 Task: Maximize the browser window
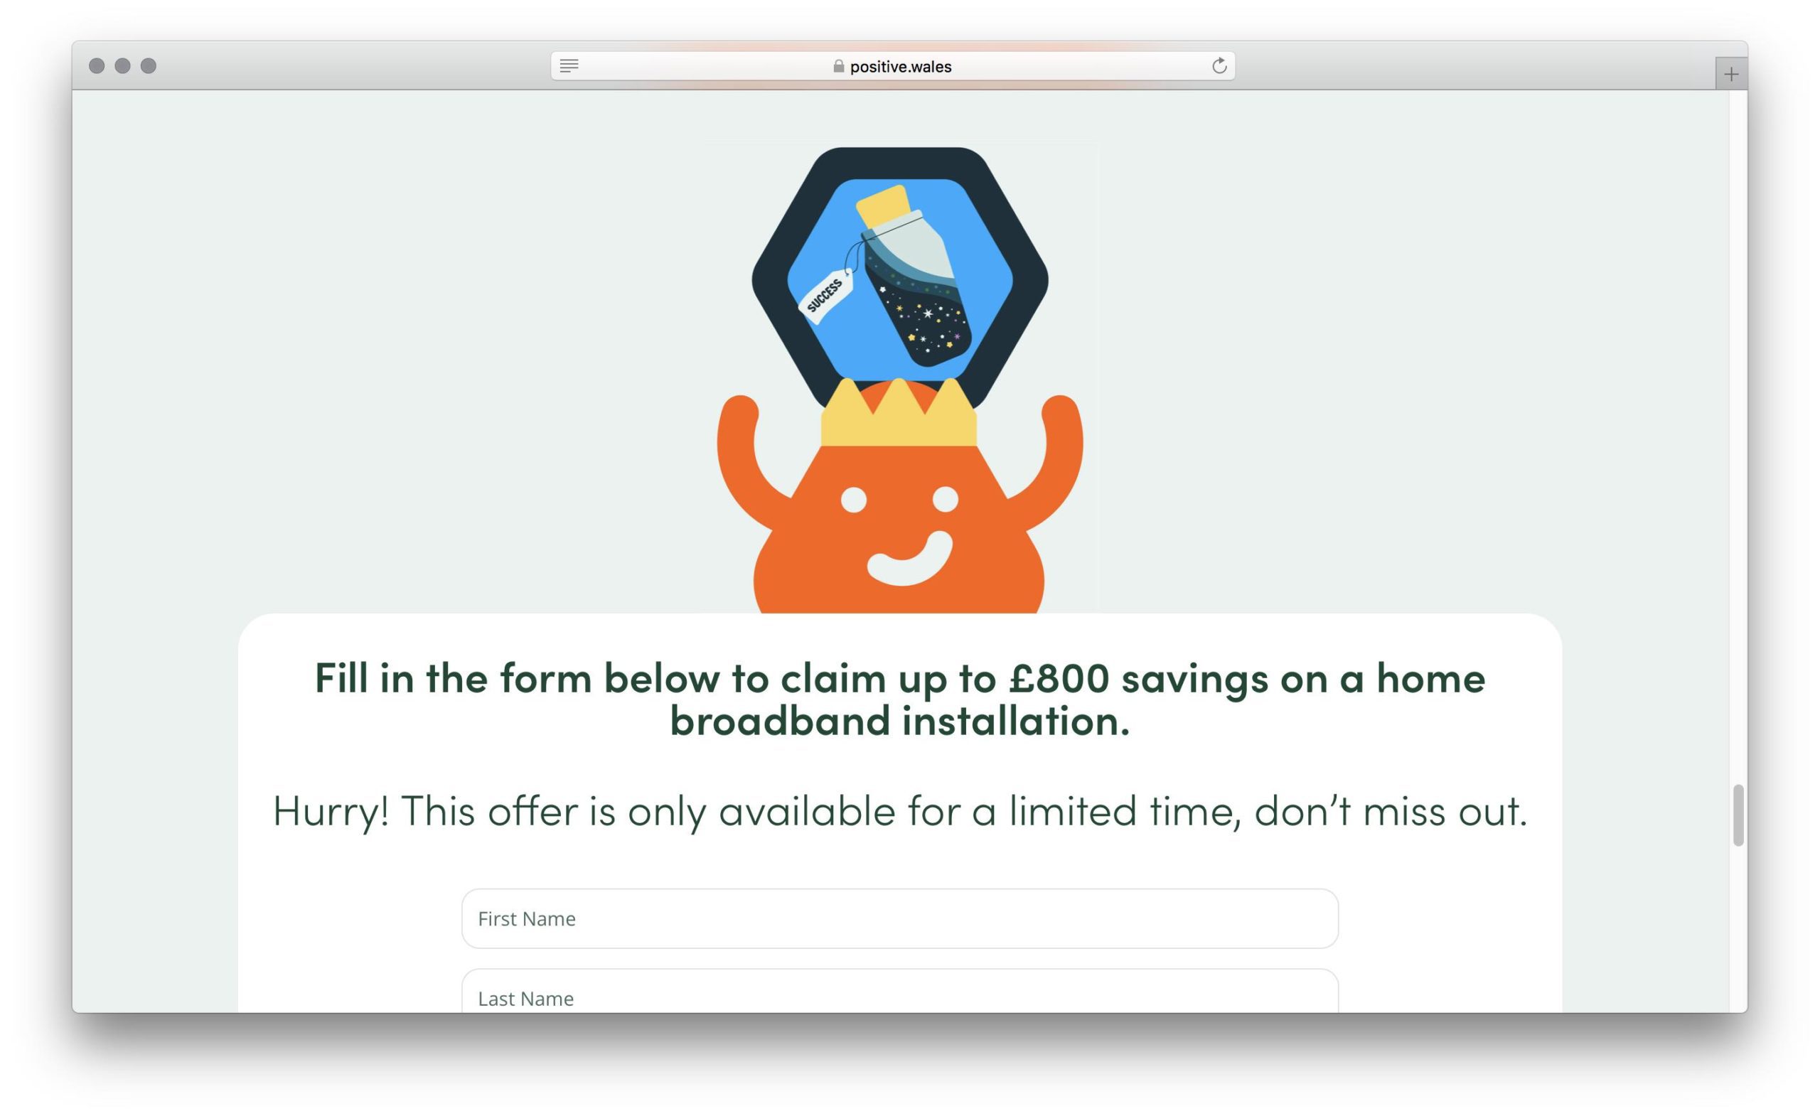click(x=149, y=65)
